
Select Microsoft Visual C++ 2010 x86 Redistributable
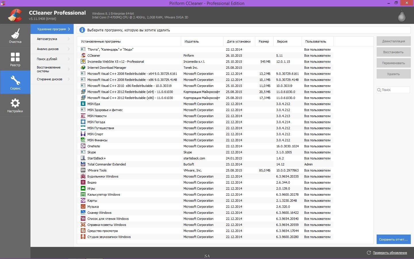(205, 85)
